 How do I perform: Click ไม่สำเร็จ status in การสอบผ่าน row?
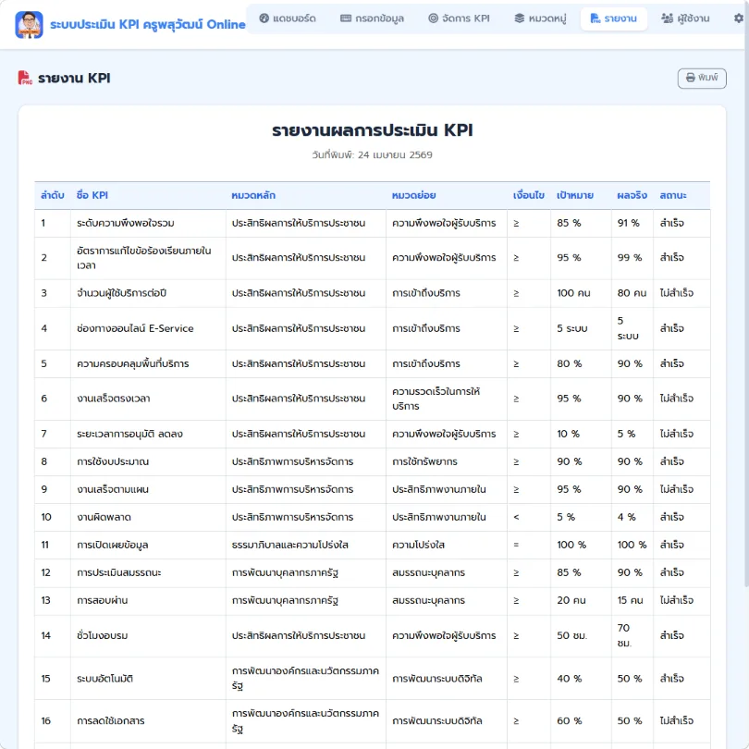[x=676, y=600]
